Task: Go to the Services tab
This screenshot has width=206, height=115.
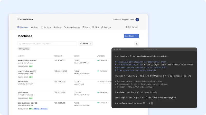Action: [x=46, y=27]
